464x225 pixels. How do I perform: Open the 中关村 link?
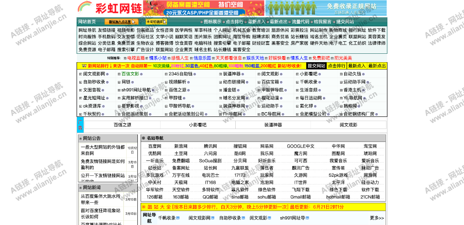[155, 182]
